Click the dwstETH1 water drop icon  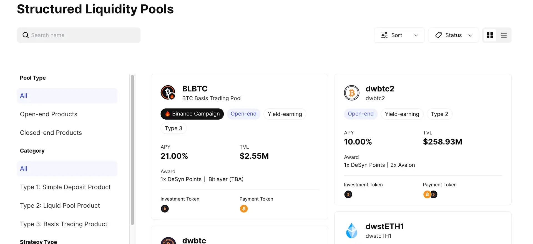coord(351,230)
